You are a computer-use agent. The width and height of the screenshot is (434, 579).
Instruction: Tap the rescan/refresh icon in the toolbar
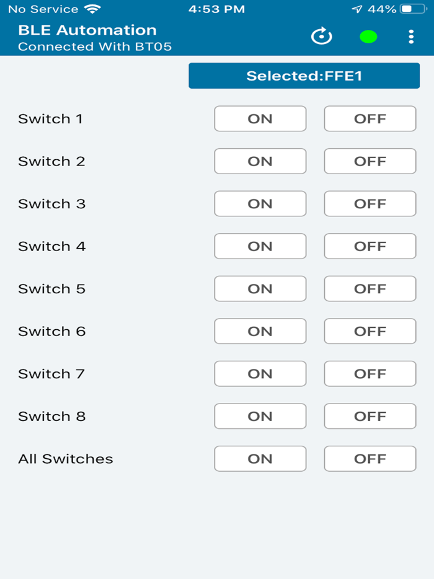(321, 37)
